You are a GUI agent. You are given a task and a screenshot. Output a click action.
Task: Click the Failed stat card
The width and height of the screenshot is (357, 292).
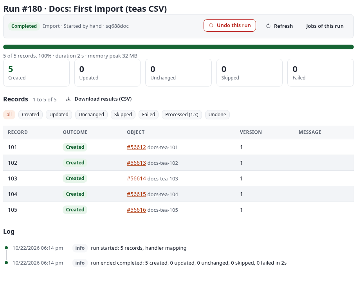pos(321,72)
